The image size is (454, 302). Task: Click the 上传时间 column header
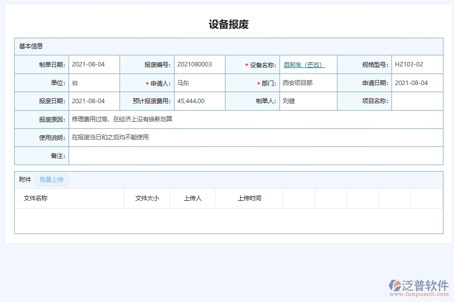pyautogui.click(x=247, y=198)
